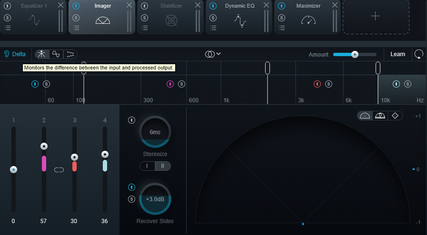The height and width of the screenshot is (235, 427).
Task: Open the Delta monitoring ear icon
Action: pyautogui.click(x=7, y=54)
